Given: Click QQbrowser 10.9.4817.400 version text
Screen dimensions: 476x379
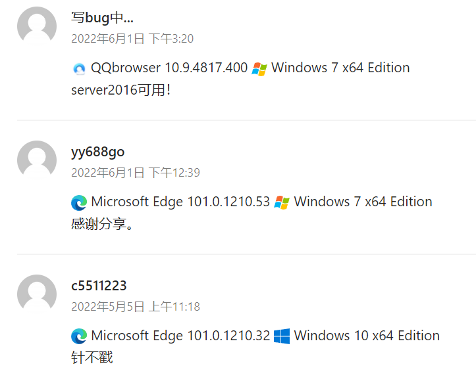Looking at the screenshot, I should [x=169, y=68].
